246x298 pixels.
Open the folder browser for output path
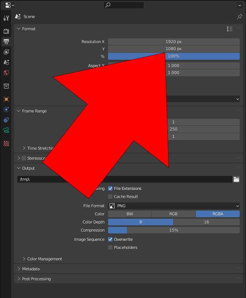[236, 179]
